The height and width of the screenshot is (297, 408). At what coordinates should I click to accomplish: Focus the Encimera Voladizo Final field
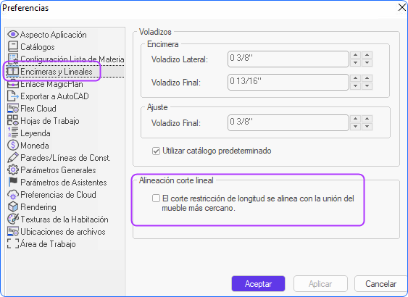click(x=288, y=82)
